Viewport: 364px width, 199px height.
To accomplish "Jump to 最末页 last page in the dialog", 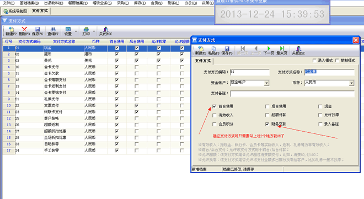I will (x=282, y=50).
